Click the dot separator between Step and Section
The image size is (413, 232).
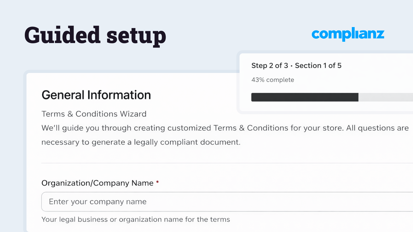(x=291, y=66)
